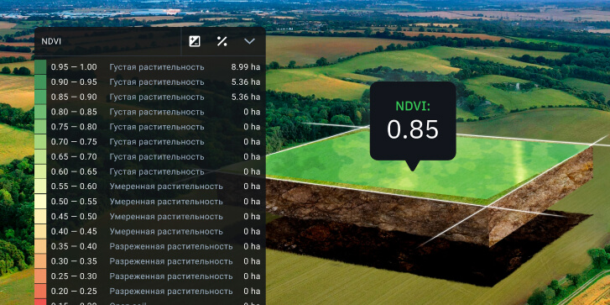The height and width of the screenshot is (305, 610).
Task: Select the 0.95 – 1.00 color swatch
Action: [x=40, y=67]
